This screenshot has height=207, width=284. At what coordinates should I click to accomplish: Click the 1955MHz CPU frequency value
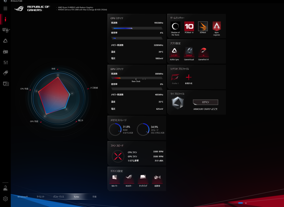click(x=159, y=23)
